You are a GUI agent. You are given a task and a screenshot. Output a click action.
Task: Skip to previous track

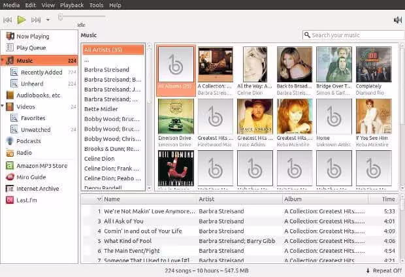8,20
